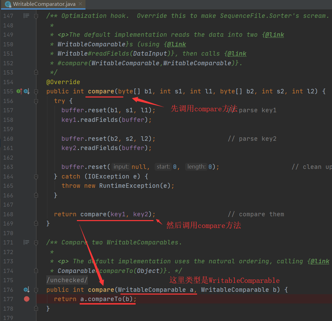Screen dimensions: 332x321
Task: Click the 'input:' parameter hint on line 163
Action: coord(121,167)
